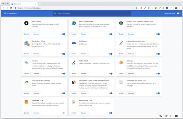Disable the Browsec VPN extension
Screen dimensions: 183x119
pyautogui.click(x=158, y=34)
